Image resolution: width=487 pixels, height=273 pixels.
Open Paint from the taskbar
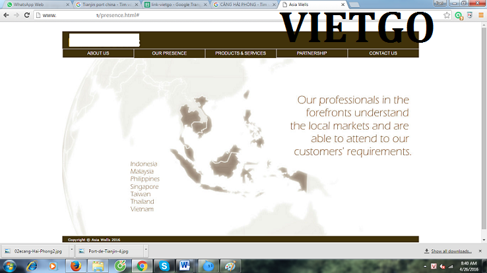pos(230,266)
